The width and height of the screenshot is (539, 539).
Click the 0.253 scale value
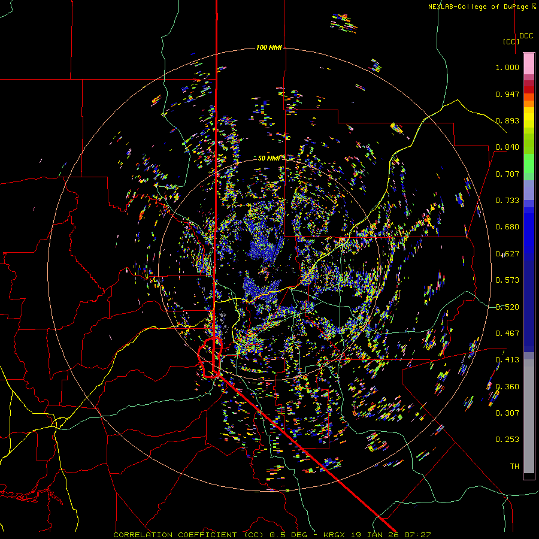click(x=507, y=440)
